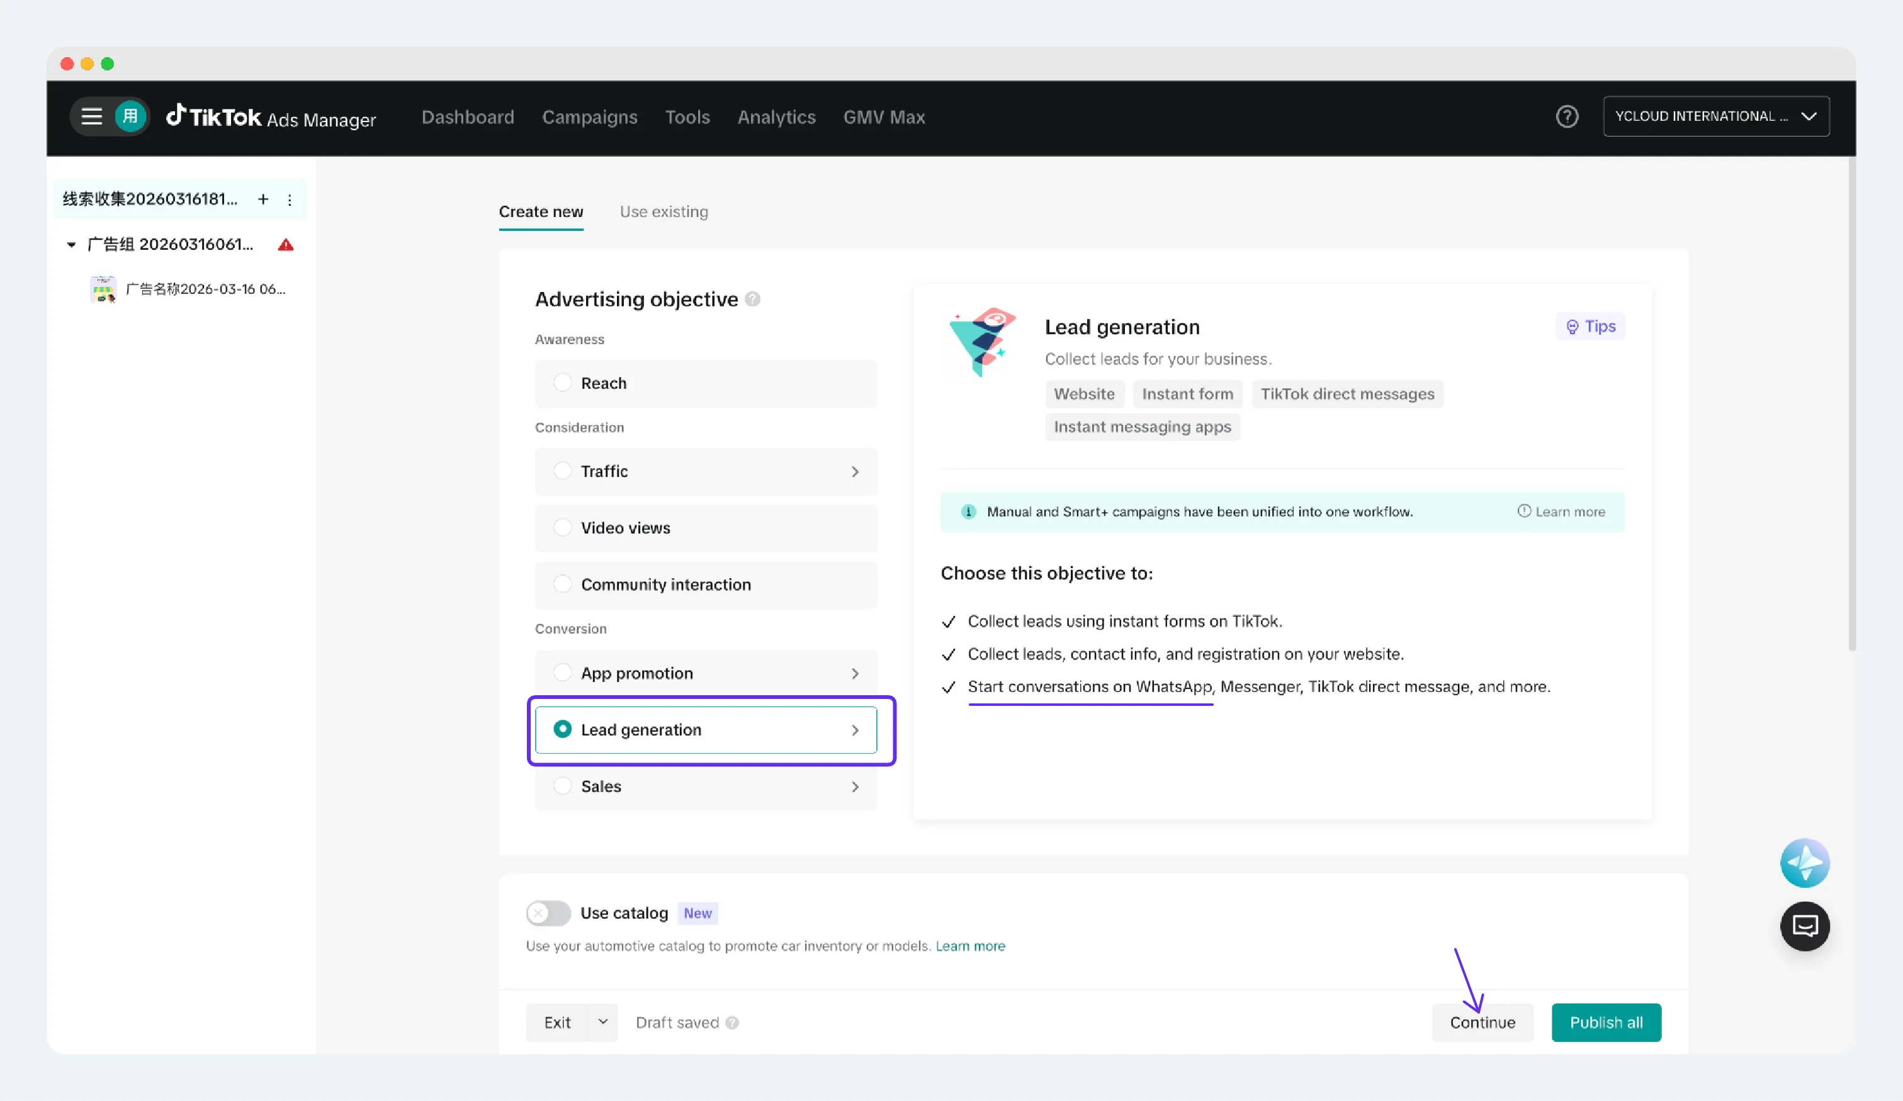Screen dimensions: 1903x1101
Task: Select the Community interaction radio button
Action: coord(563,584)
